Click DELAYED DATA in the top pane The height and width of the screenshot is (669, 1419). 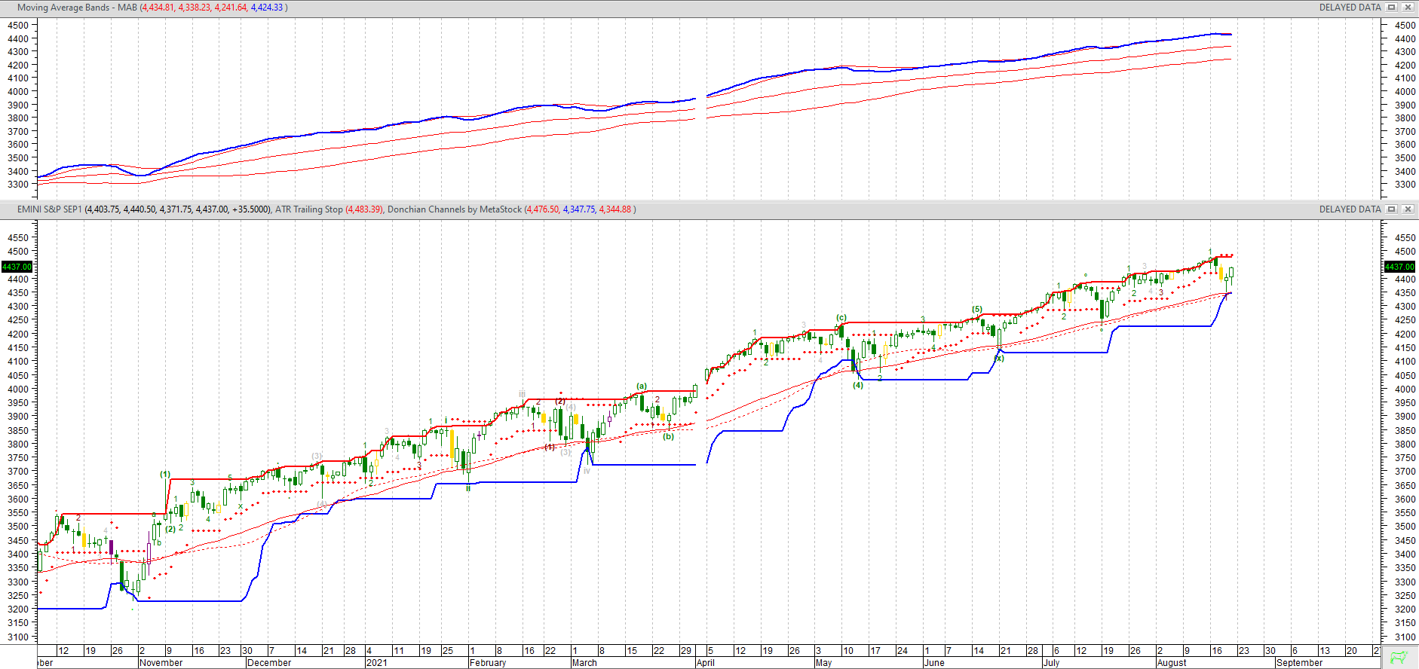tap(1350, 8)
